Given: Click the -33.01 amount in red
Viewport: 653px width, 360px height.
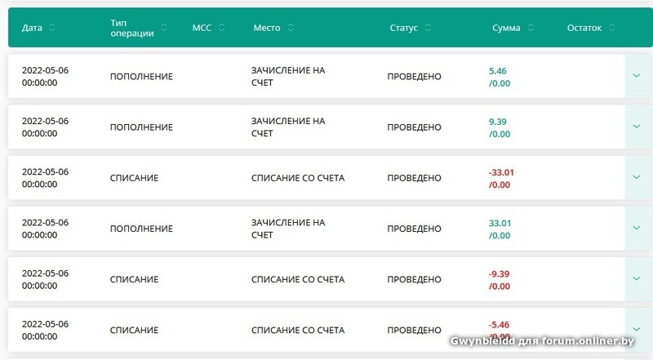Looking at the screenshot, I should pos(501,172).
